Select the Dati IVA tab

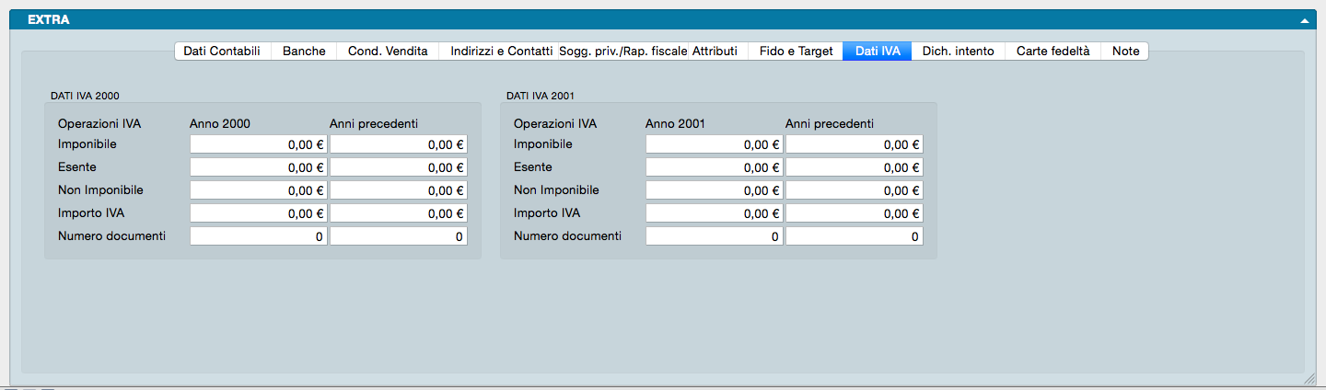[x=877, y=52]
